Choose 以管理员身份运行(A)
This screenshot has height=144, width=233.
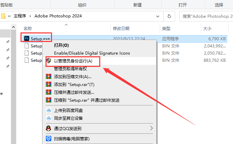pos(73,61)
